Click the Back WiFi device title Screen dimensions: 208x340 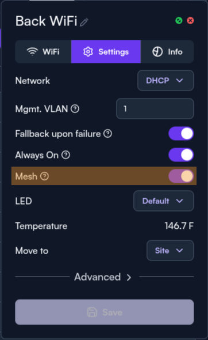pyautogui.click(x=47, y=21)
